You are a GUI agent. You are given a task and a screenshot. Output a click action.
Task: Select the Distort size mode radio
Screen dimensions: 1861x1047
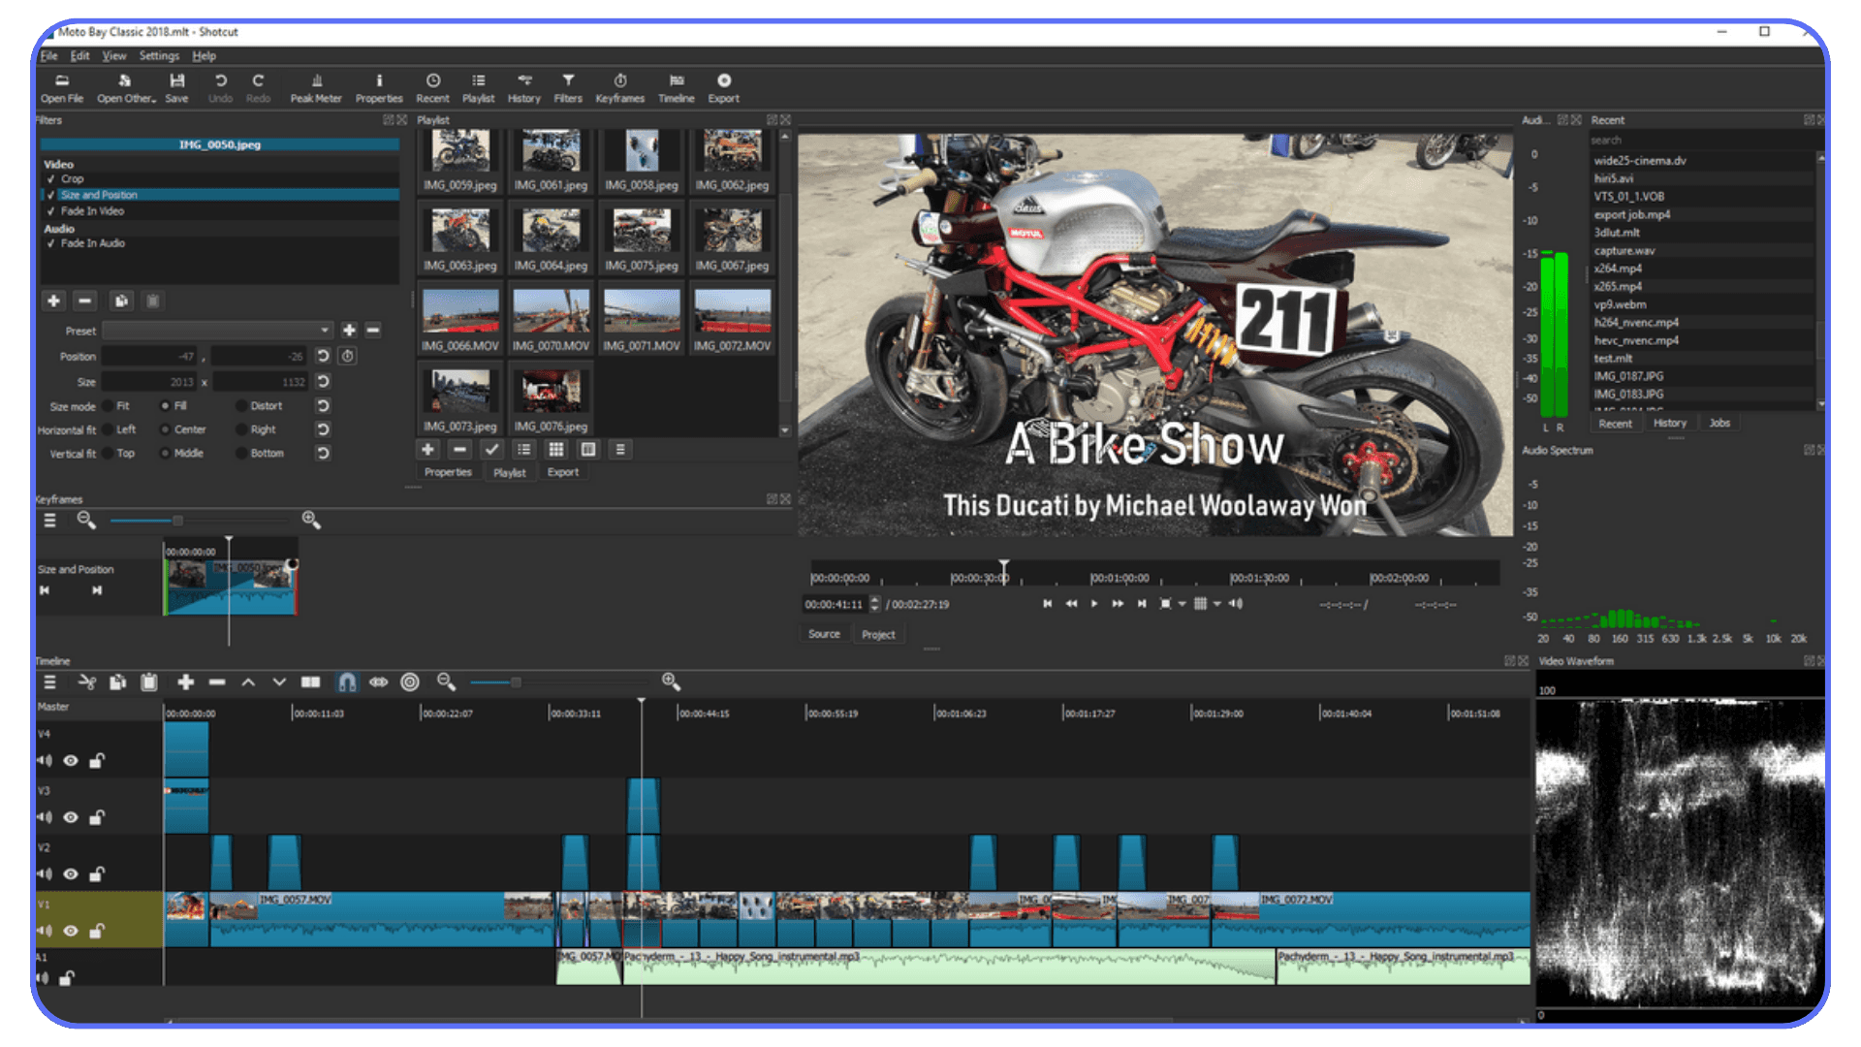(241, 406)
